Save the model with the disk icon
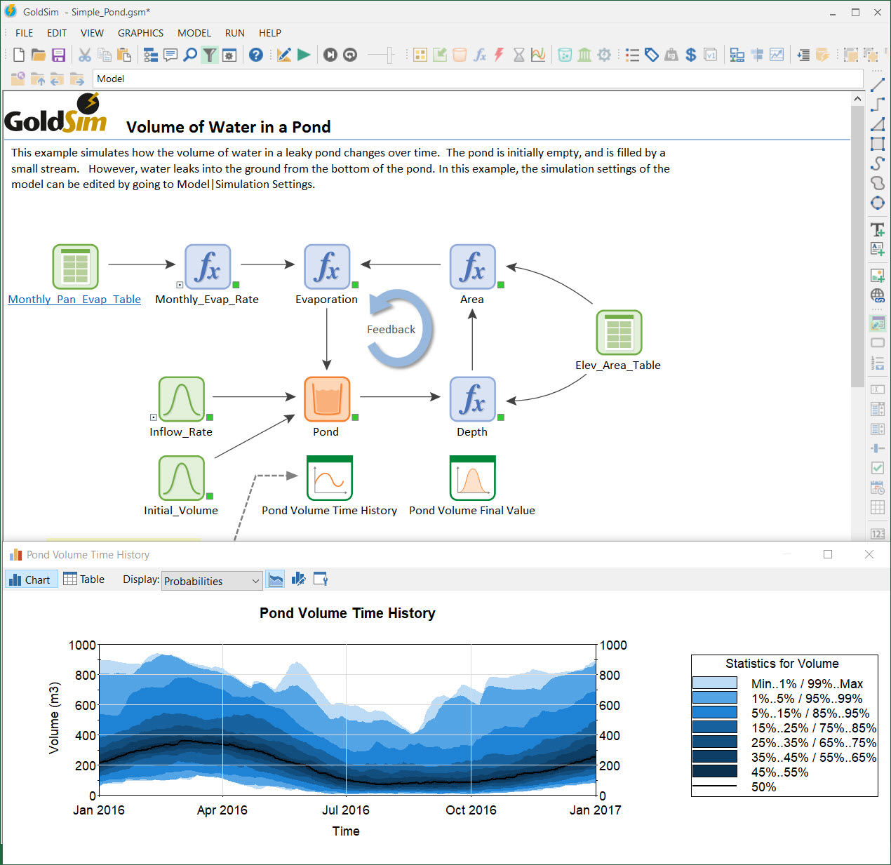 [x=59, y=55]
